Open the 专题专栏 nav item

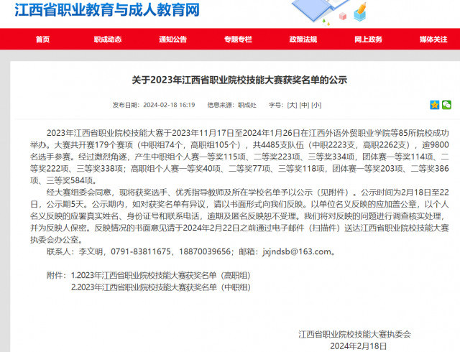point(238,40)
